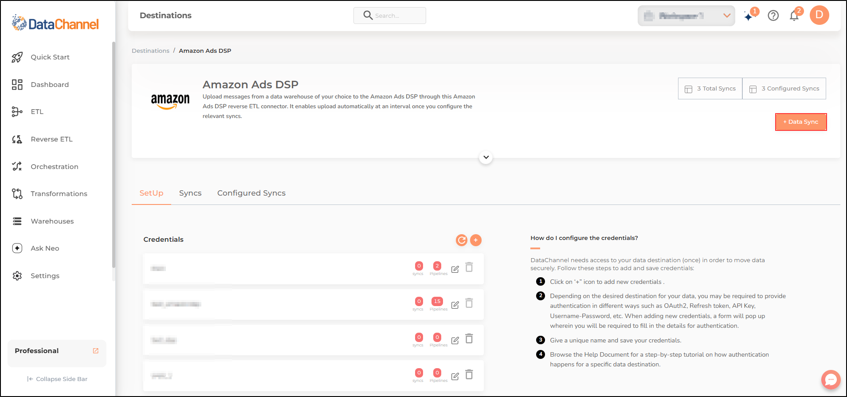Add new credentials with the plus icon

click(x=476, y=240)
